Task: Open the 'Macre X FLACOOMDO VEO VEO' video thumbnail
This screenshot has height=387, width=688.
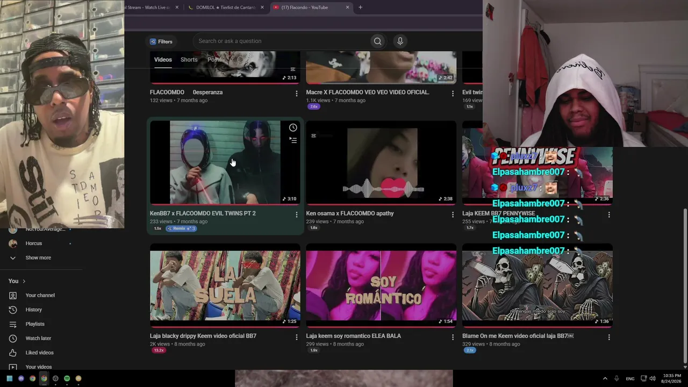Action: (381, 67)
